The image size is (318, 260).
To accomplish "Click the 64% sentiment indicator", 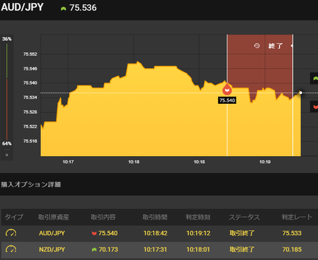I will coord(7,144).
